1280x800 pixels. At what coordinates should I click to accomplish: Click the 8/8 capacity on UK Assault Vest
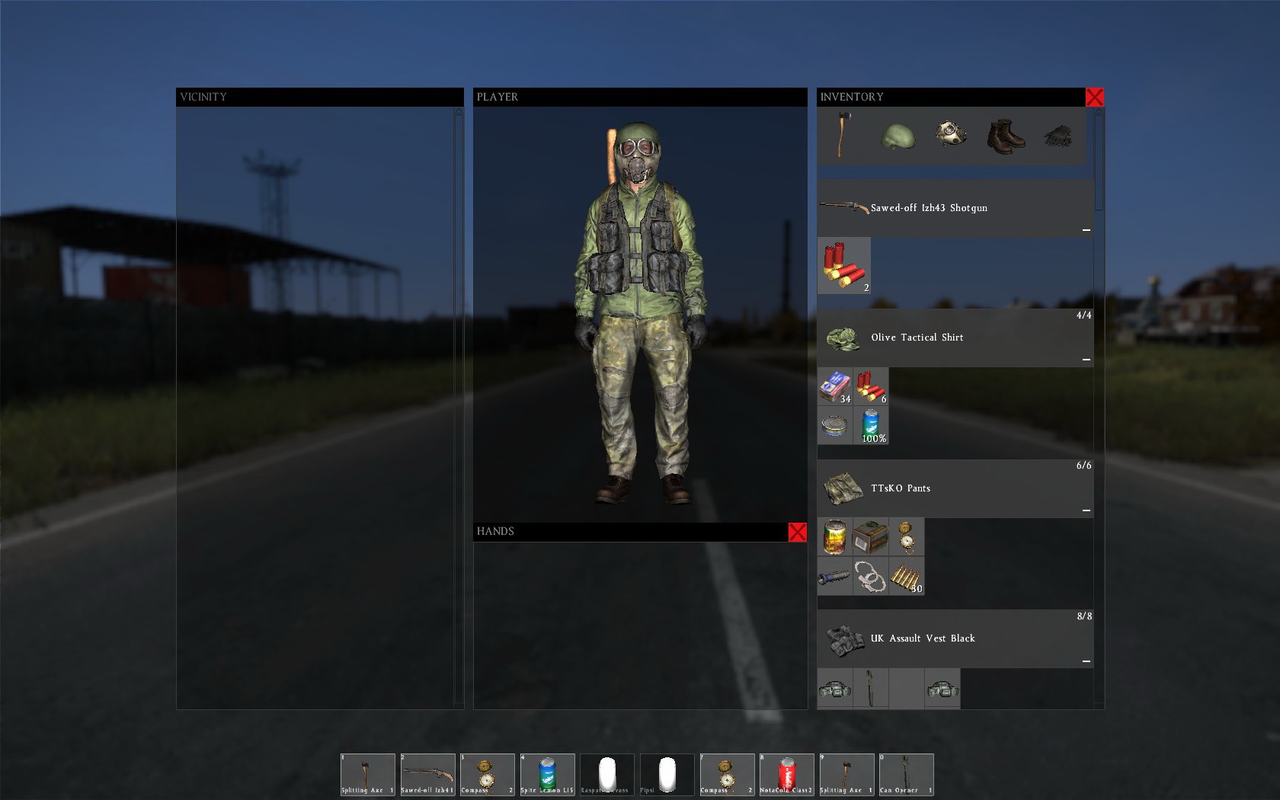1083,616
